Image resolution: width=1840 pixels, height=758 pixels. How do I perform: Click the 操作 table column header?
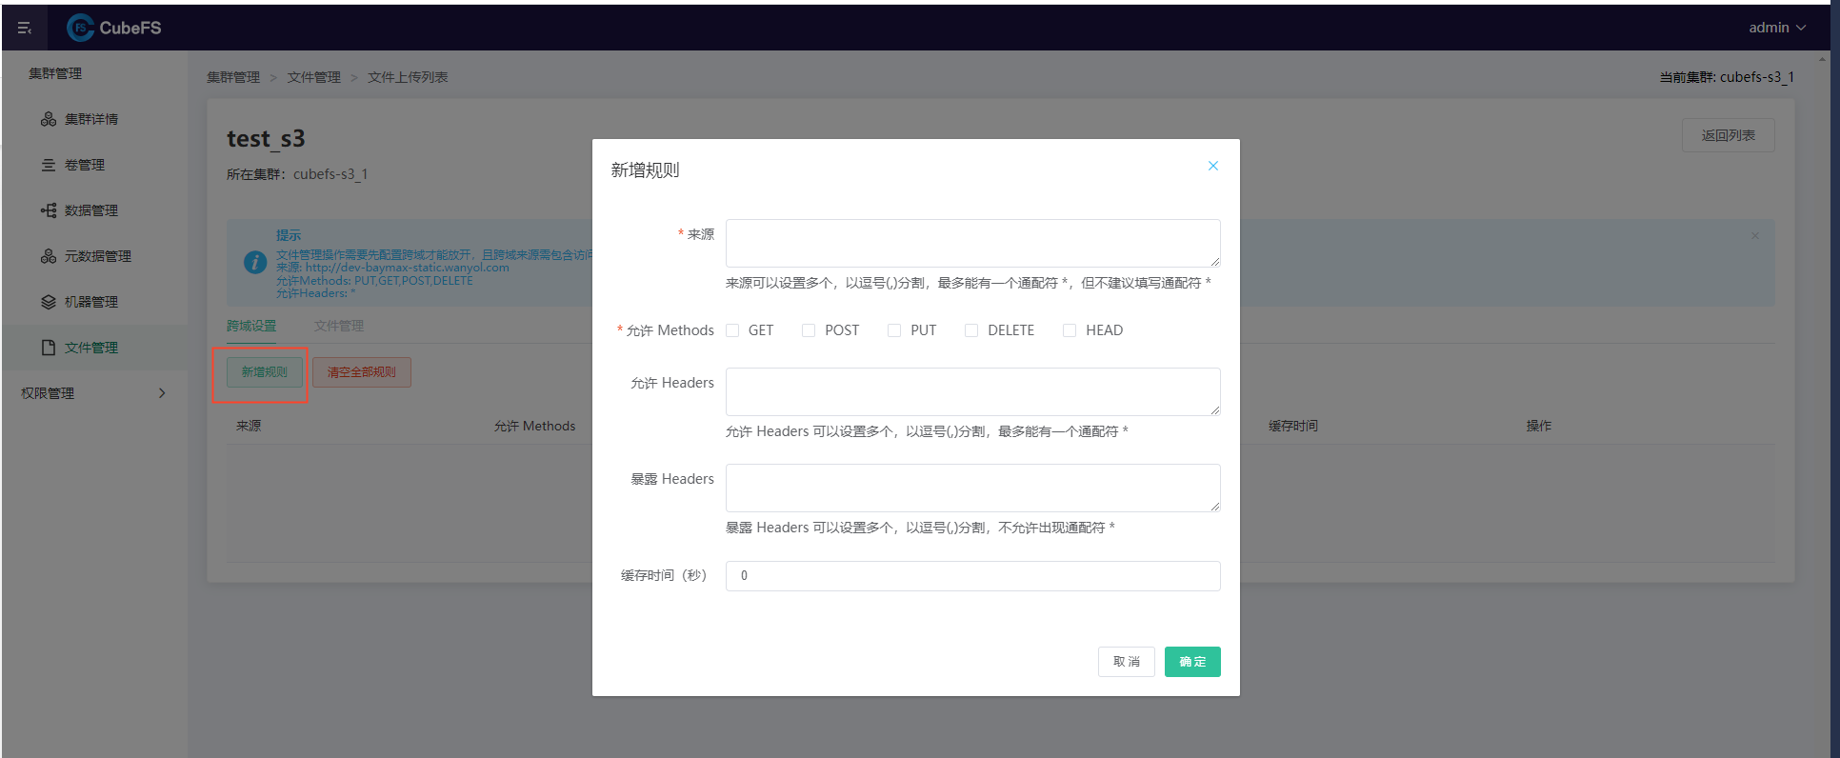click(1539, 426)
